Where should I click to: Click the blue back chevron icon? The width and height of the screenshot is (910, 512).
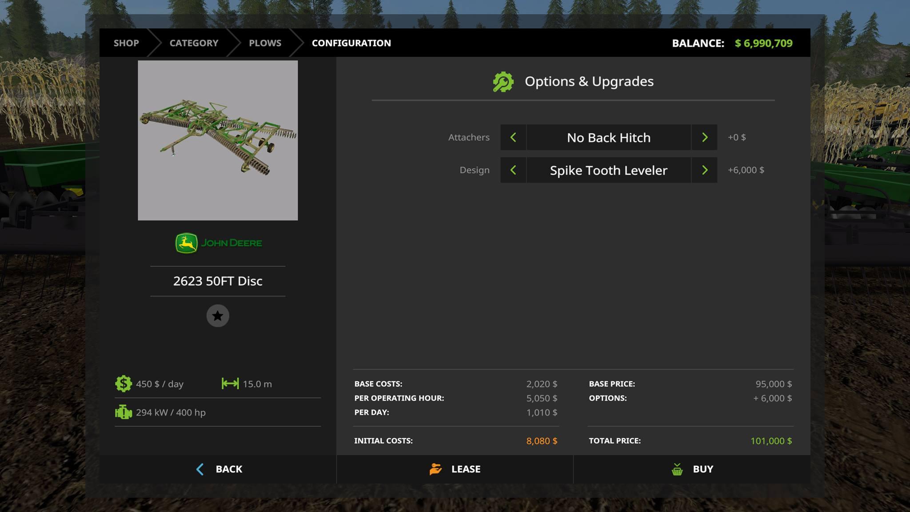click(200, 469)
